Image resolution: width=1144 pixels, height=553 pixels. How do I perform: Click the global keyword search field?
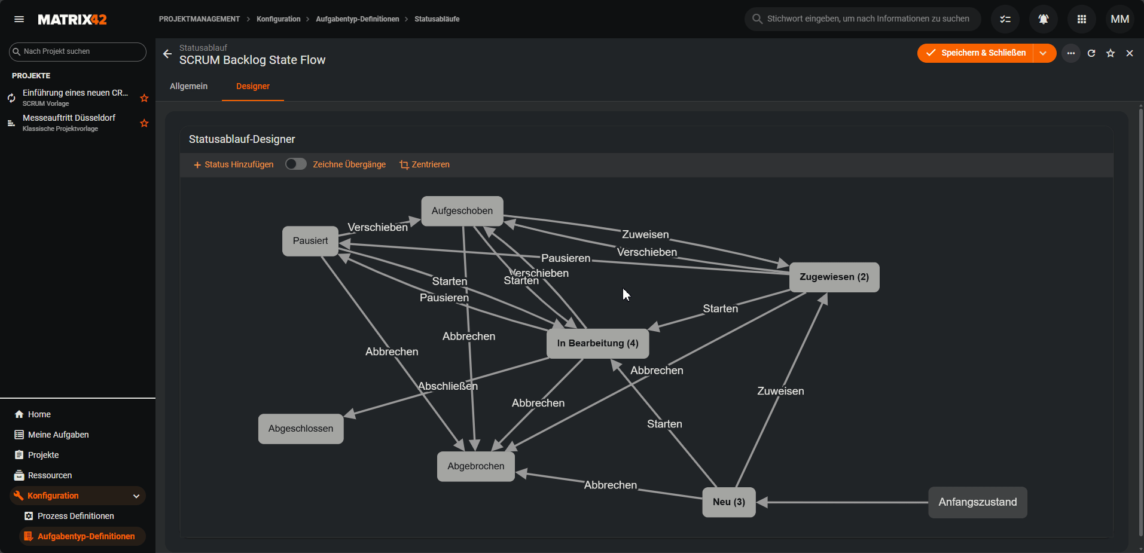867,19
